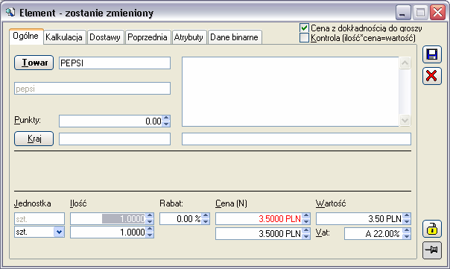Open the Dane binarne tab
This screenshot has width=450, height=269.
pos(235,37)
